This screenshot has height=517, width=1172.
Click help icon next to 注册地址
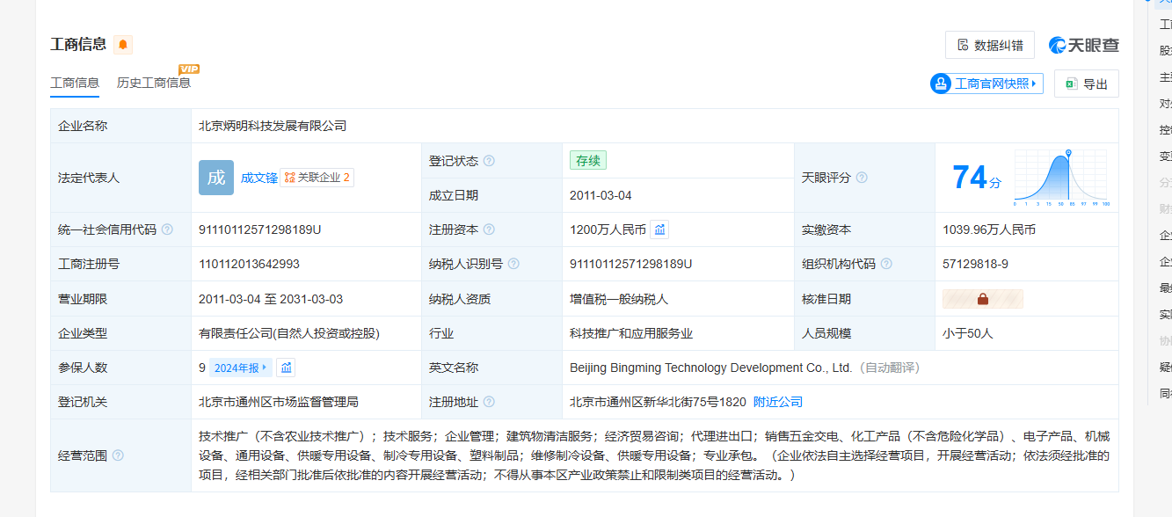pyautogui.click(x=489, y=402)
